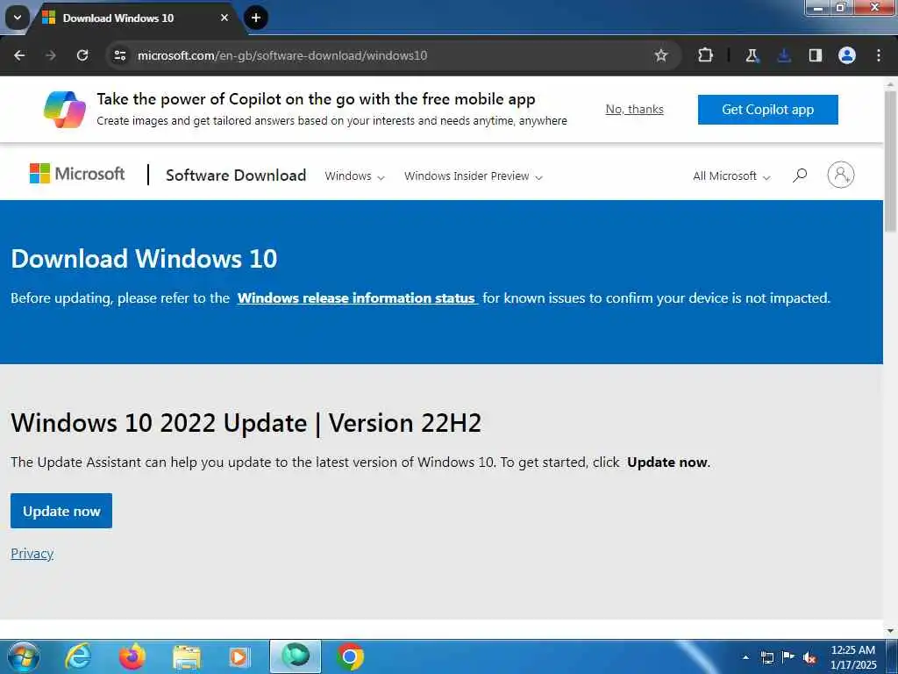Click the page vertical scrollbar thumb

point(890,161)
